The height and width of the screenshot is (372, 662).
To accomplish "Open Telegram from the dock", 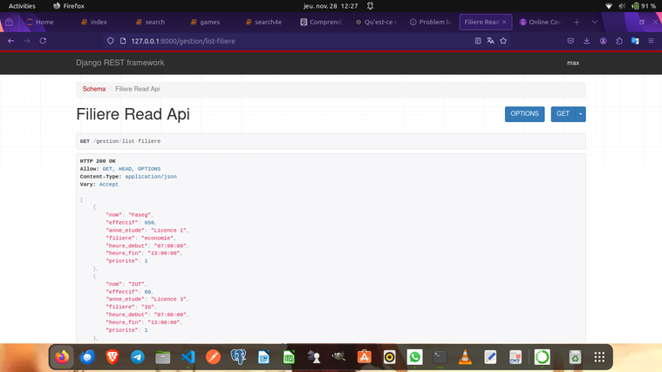I will click(x=138, y=357).
